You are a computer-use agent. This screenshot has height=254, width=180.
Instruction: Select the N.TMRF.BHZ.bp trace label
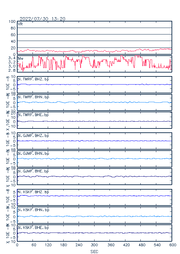coord(33,79)
